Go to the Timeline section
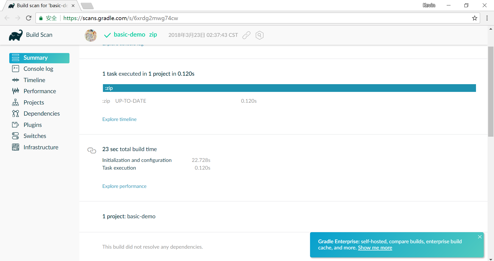 34,80
